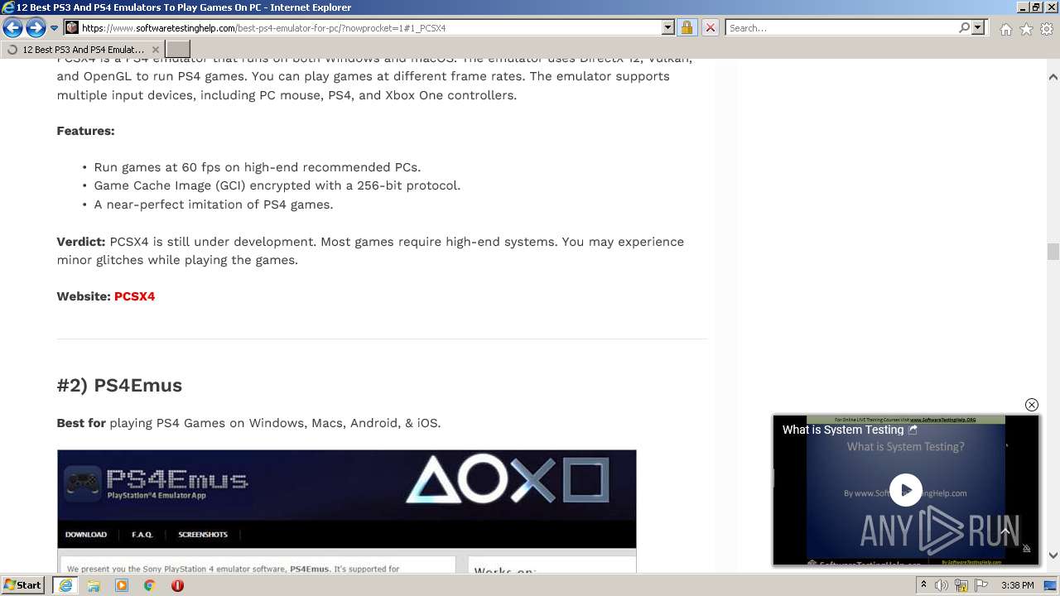Screen dimensions: 1060x596
Task: Open the Windows Start menu
Action: [23, 584]
